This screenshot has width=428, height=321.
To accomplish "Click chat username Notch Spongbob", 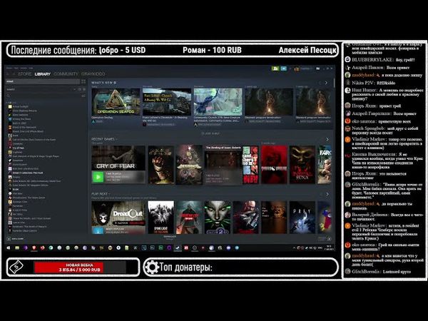I will pos(367,128).
